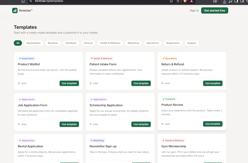Open the Gym Membership card title

tap(174, 146)
